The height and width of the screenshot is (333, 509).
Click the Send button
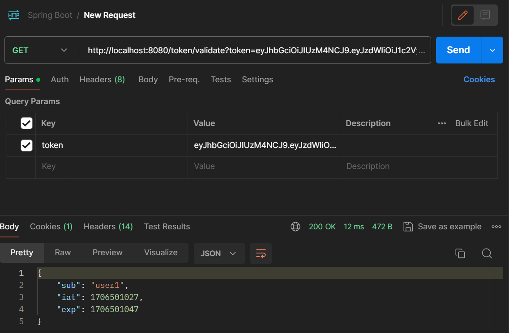coord(458,50)
